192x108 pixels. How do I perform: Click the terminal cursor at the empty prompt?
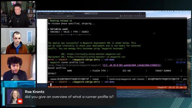pyautogui.click(x=51, y=85)
